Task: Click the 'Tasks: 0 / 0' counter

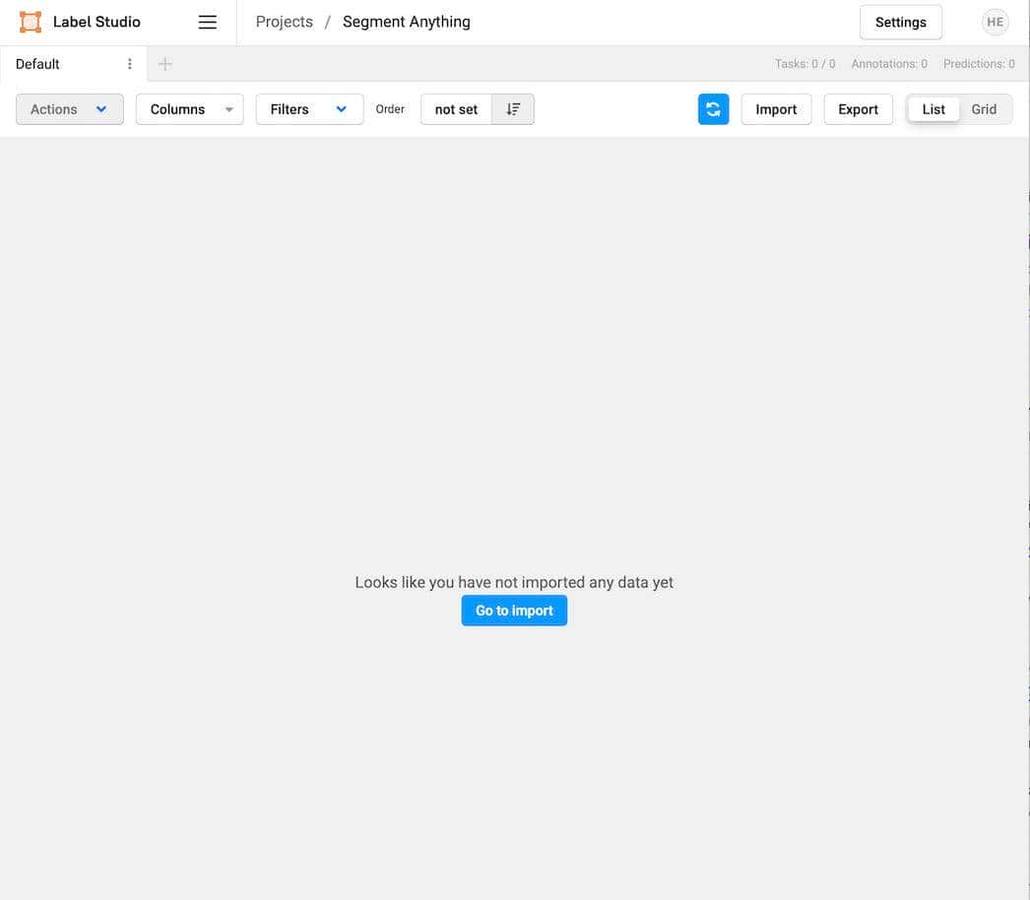Action: pyautogui.click(x=805, y=64)
